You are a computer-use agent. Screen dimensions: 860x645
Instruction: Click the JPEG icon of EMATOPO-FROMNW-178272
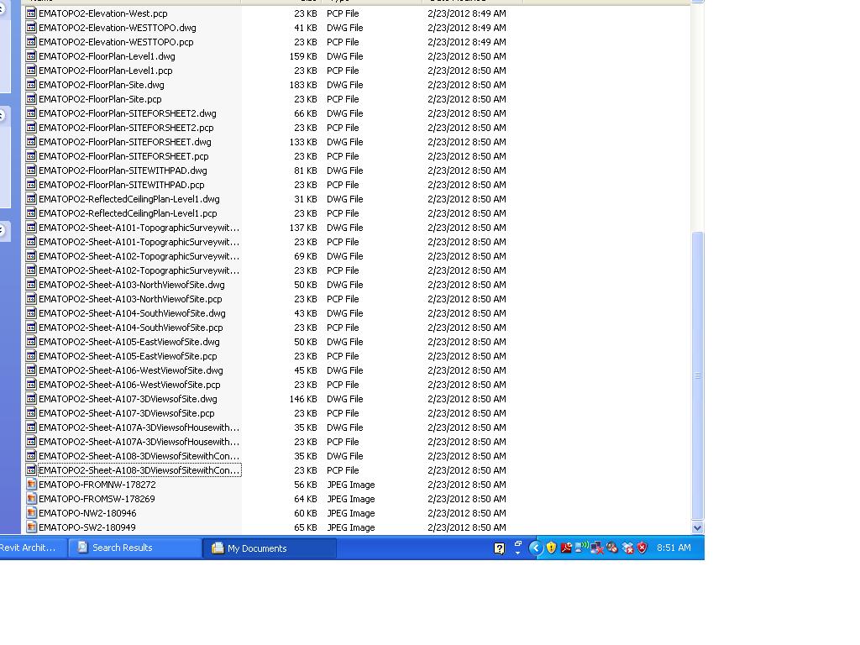pos(31,485)
